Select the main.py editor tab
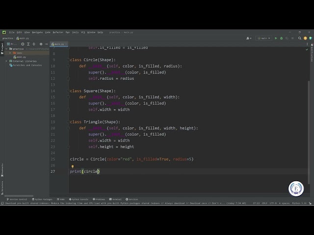The width and height of the screenshot is (314, 235). 58,44
